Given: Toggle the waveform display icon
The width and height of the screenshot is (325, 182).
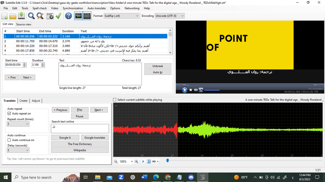Looking at the screenshot, I should pyautogui.click(x=78, y=16).
